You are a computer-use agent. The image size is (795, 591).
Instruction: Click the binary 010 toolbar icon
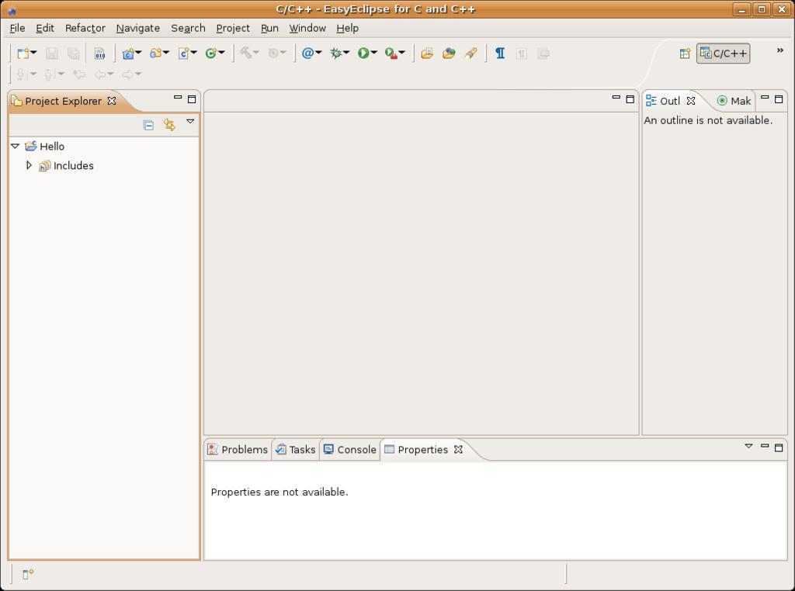point(99,54)
